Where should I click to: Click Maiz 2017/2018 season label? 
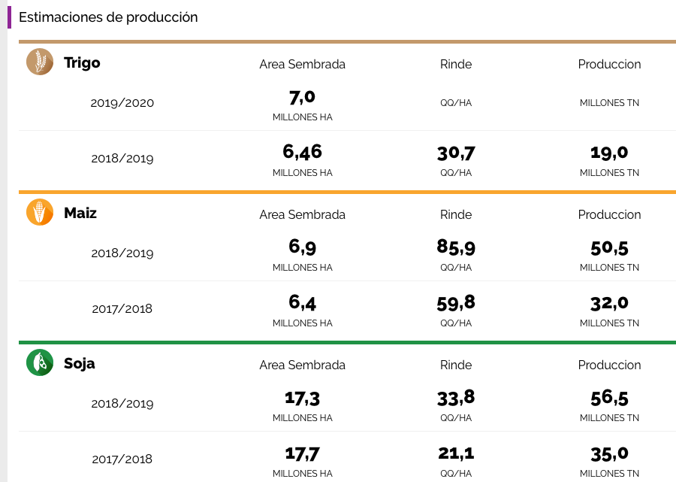click(122, 309)
